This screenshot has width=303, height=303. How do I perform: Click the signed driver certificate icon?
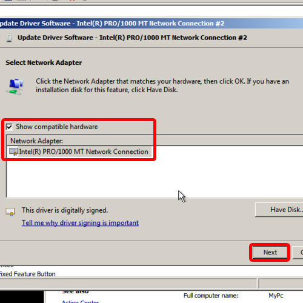(10, 211)
